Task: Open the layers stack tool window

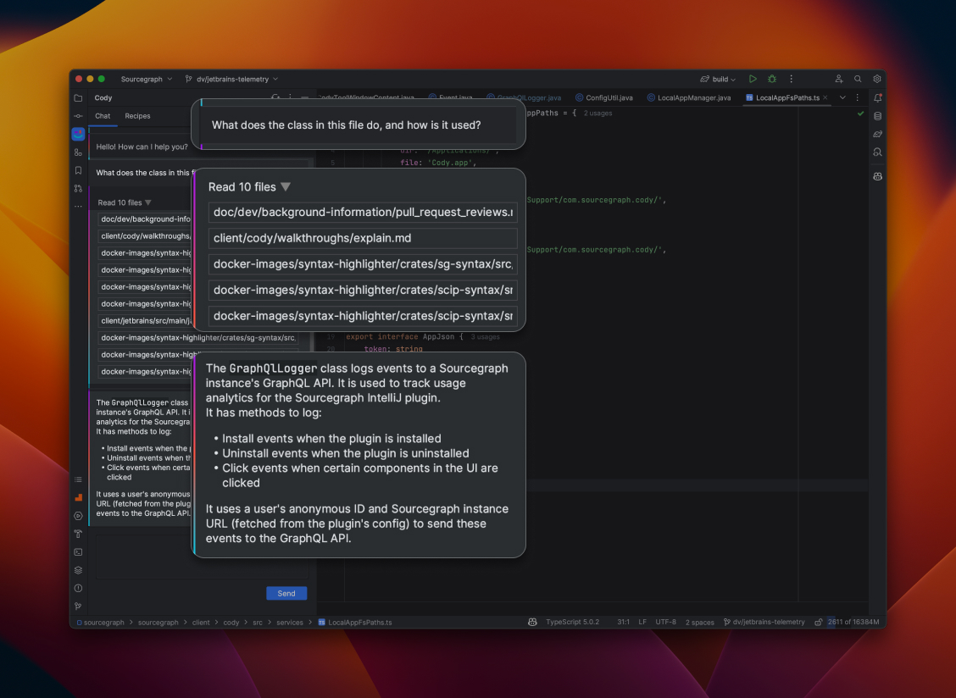Action: [x=78, y=571]
